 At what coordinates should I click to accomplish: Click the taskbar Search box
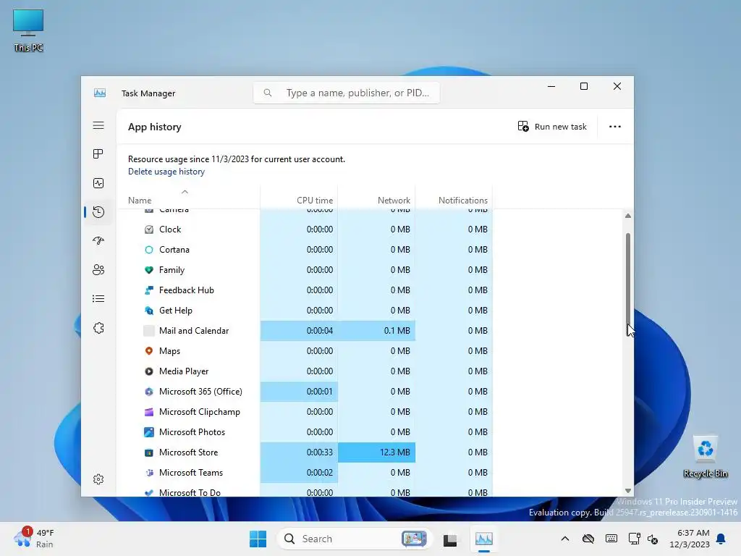click(x=355, y=539)
